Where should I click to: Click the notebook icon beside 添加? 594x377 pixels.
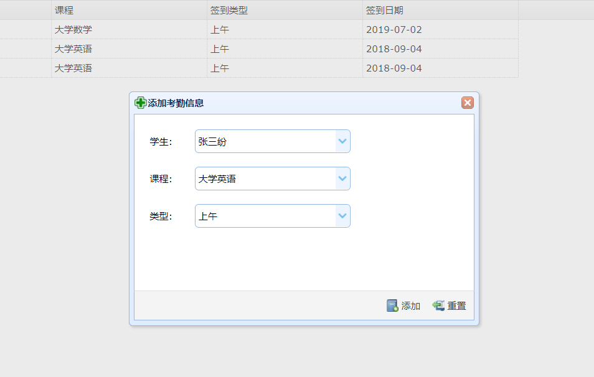click(392, 305)
